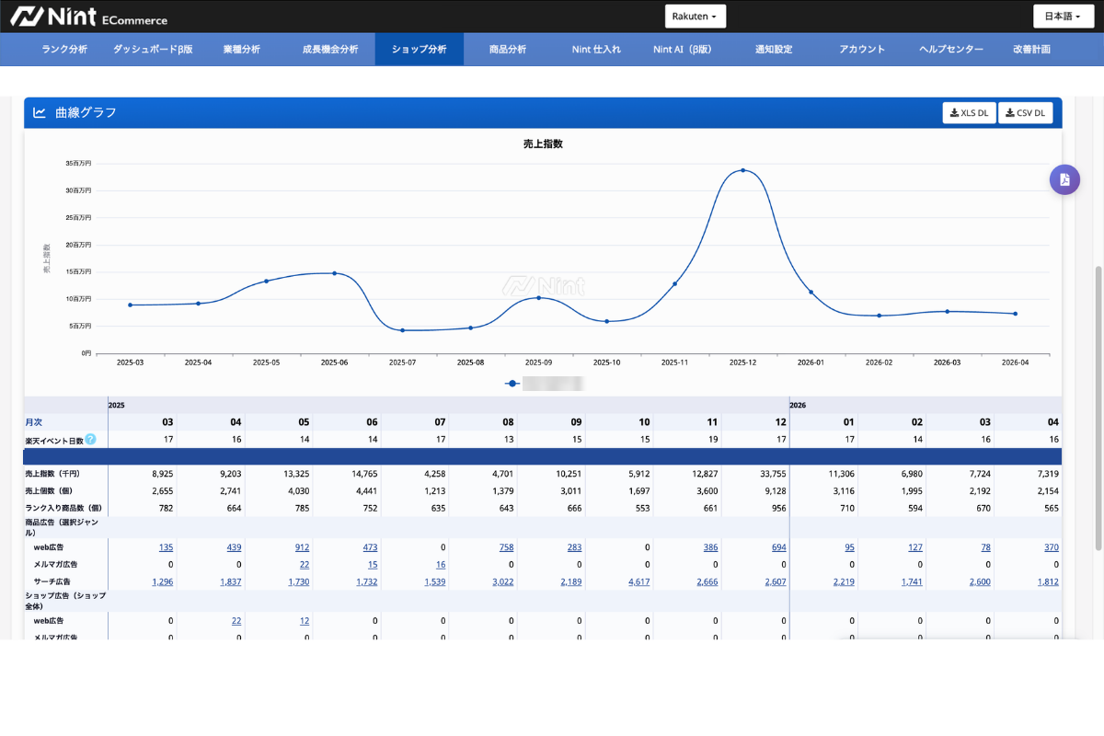This screenshot has width=1104, height=736.
Task: Click the purple PDF export floating icon
Action: click(x=1064, y=179)
